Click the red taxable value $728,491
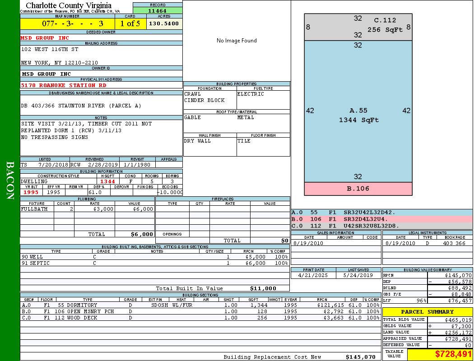This screenshot has height=361, width=474. pos(453,354)
